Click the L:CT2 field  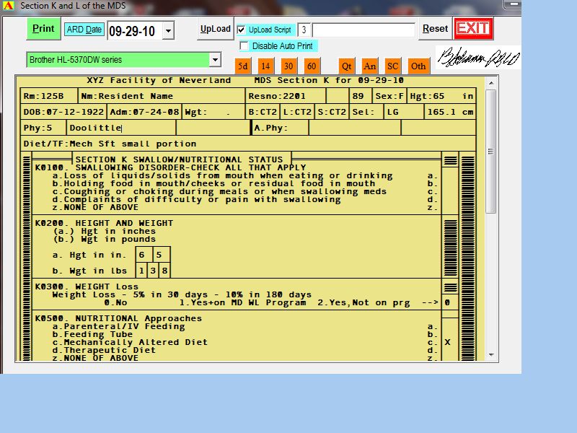(x=297, y=112)
